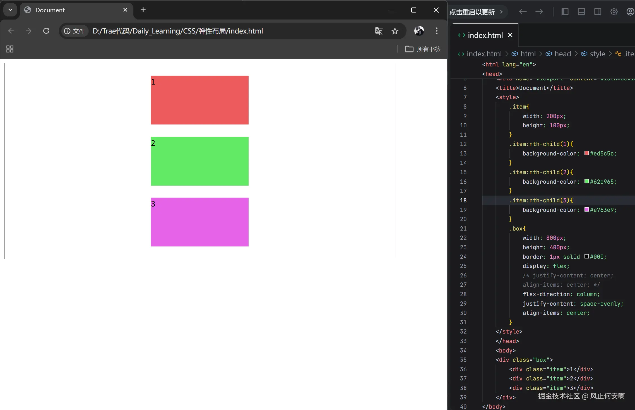635x410 pixels.
Task: Open the apps grid shortcut
Action: [x=10, y=49]
